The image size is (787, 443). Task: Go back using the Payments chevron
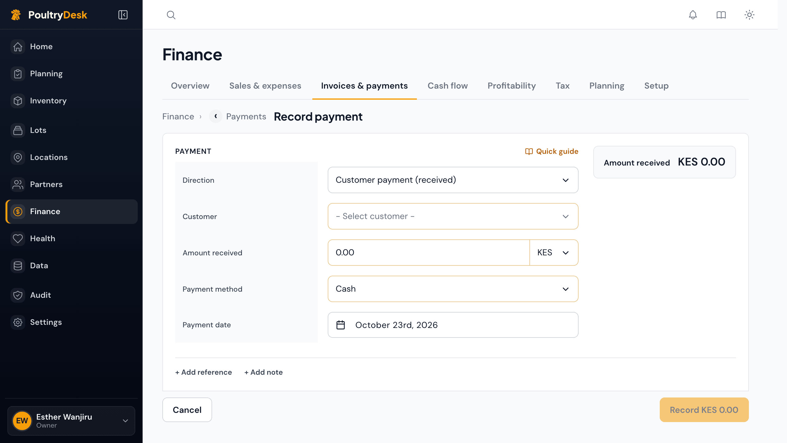click(216, 116)
